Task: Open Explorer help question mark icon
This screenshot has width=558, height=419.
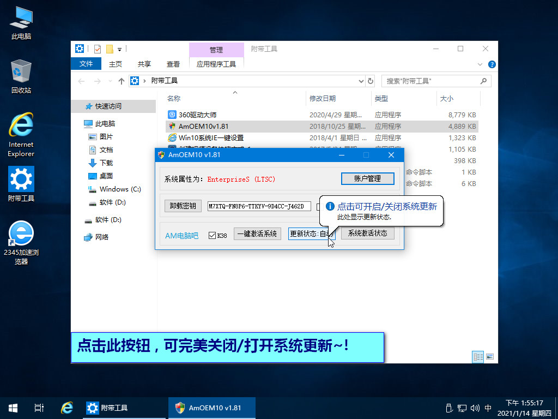Action: click(492, 64)
